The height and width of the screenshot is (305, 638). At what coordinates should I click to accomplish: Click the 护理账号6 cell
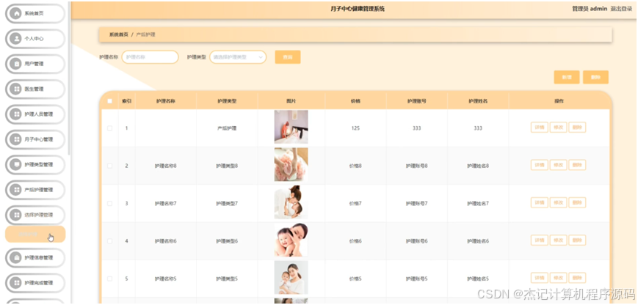click(417, 240)
